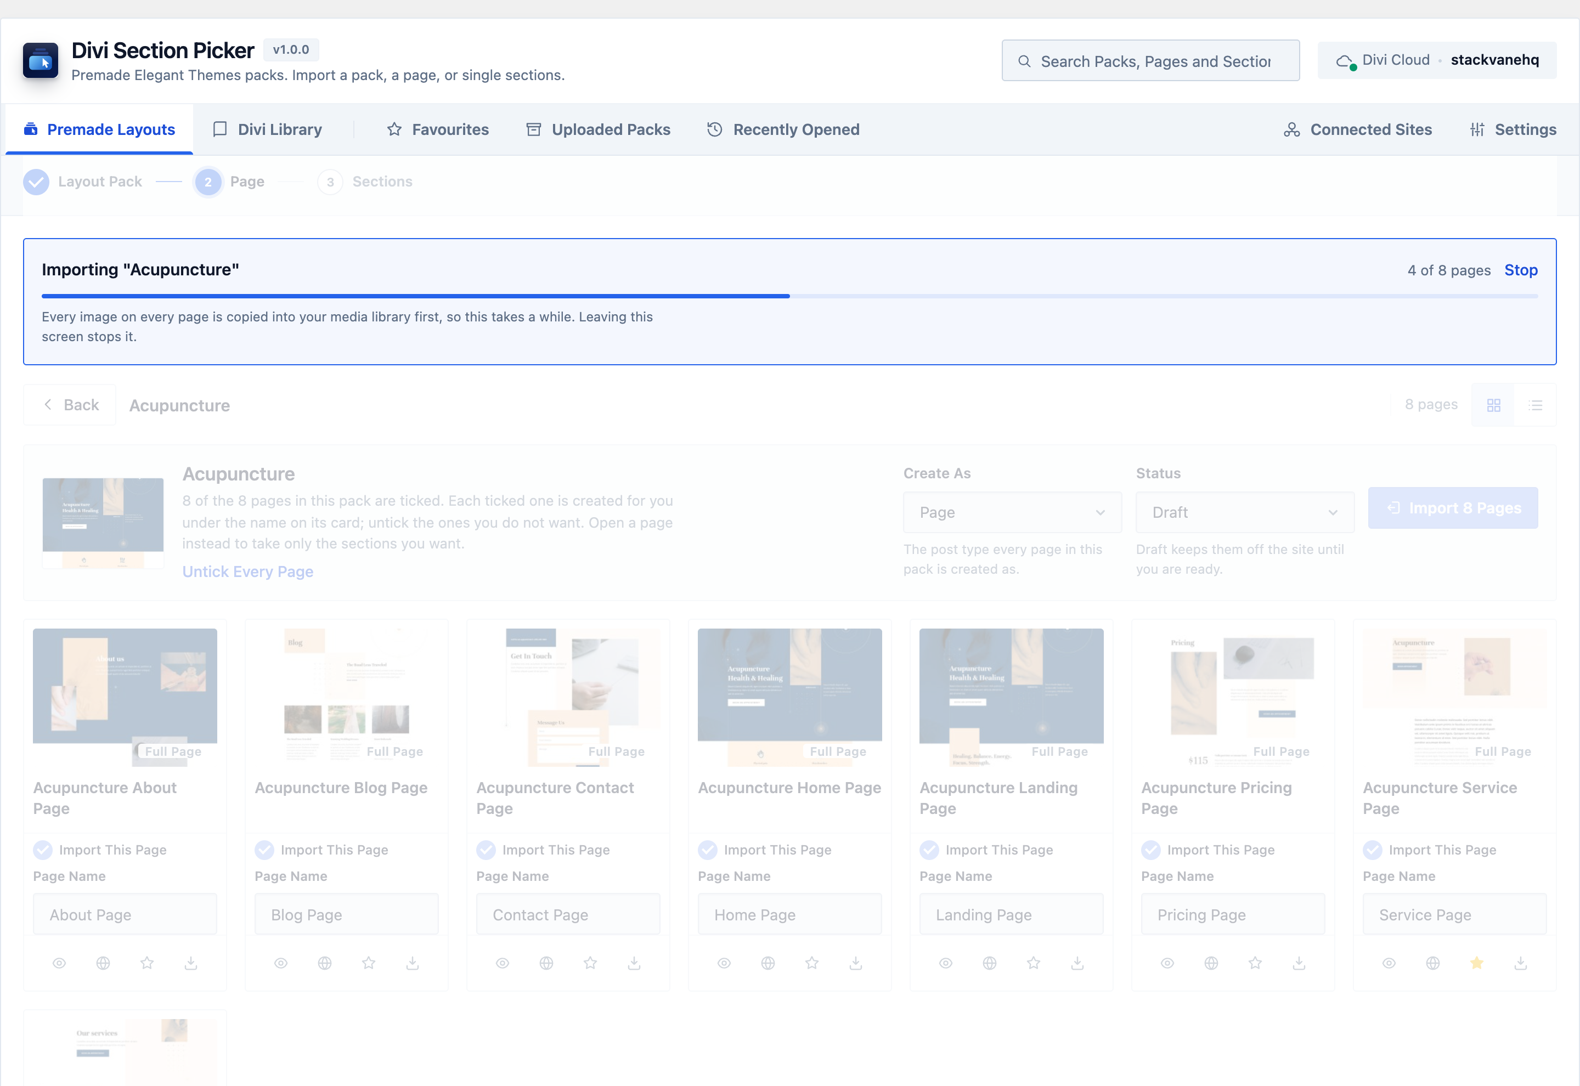Click the import progress bar
This screenshot has width=1580, height=1086.
pyautogui.click(x=789, y=296)
